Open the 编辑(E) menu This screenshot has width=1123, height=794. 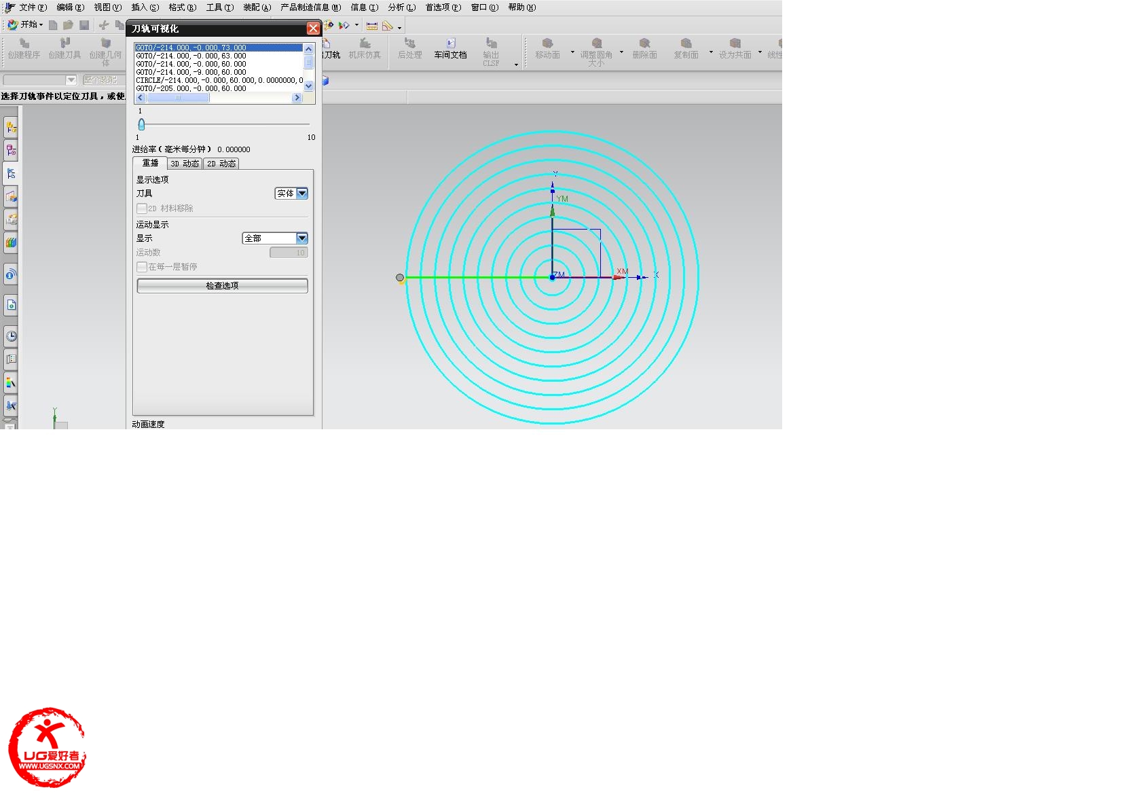point(70,7)
